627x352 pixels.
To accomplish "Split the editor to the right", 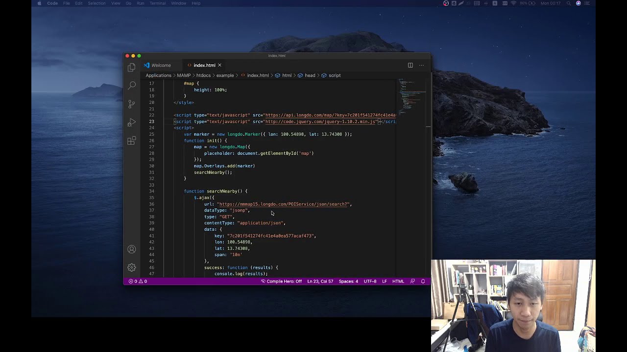I will 410,65.
